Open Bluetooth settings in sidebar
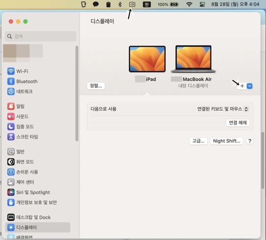The image size is (266, 240). click(22, 81)
